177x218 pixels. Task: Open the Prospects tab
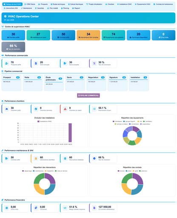click(x=43, y=4)
